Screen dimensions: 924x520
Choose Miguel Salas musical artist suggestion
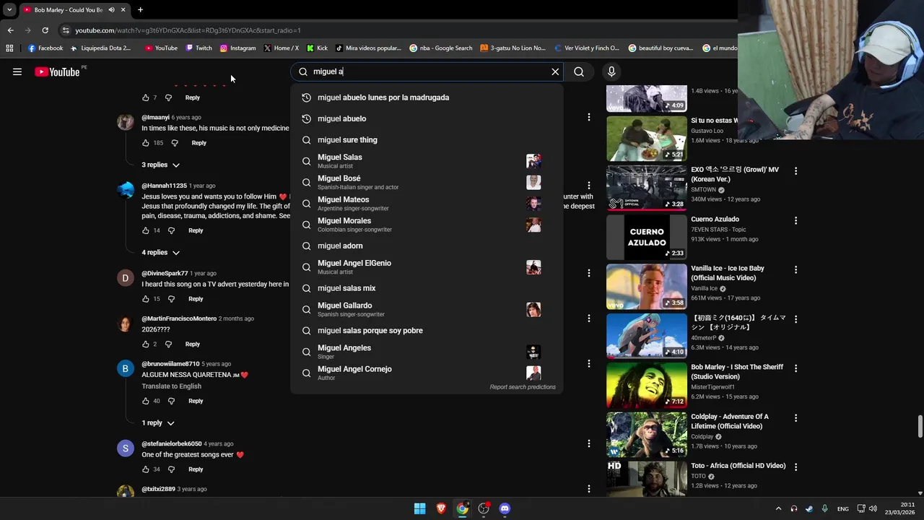(427, 161)
